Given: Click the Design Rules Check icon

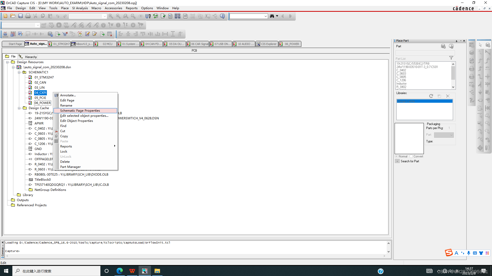Looking at the screenshot, I should point(163,16).
